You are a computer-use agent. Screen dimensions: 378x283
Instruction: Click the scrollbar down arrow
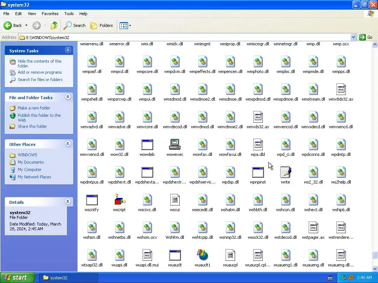375,269
